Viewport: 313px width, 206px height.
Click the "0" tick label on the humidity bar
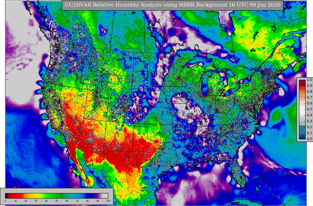pyautogui.click(x=5, y=201)
